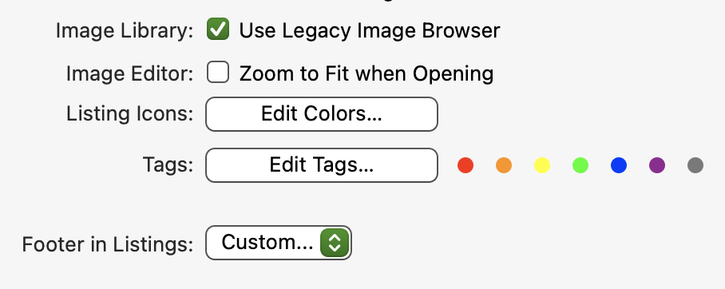Click the Use Legacy Image Browser label text
The height and width of the screenshot is (289, 725).
pyautogui.click(x=370, y=31)
